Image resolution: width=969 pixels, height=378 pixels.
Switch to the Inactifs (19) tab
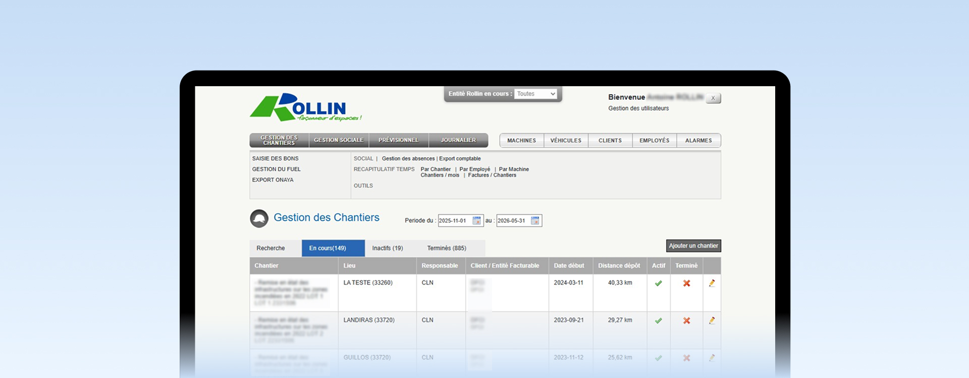click(388, 248)
